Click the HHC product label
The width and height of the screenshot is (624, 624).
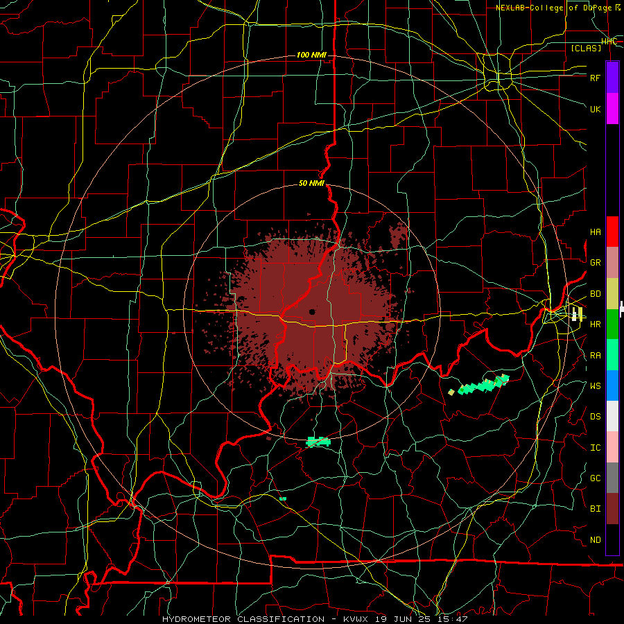[x=609, y=42]
